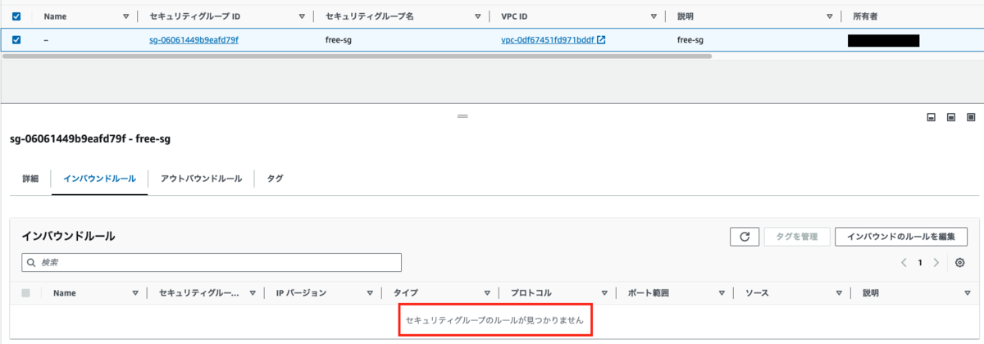Click the タグを管理 button
This screenshot has height=344, width=984.
click(x=797, y=237)
